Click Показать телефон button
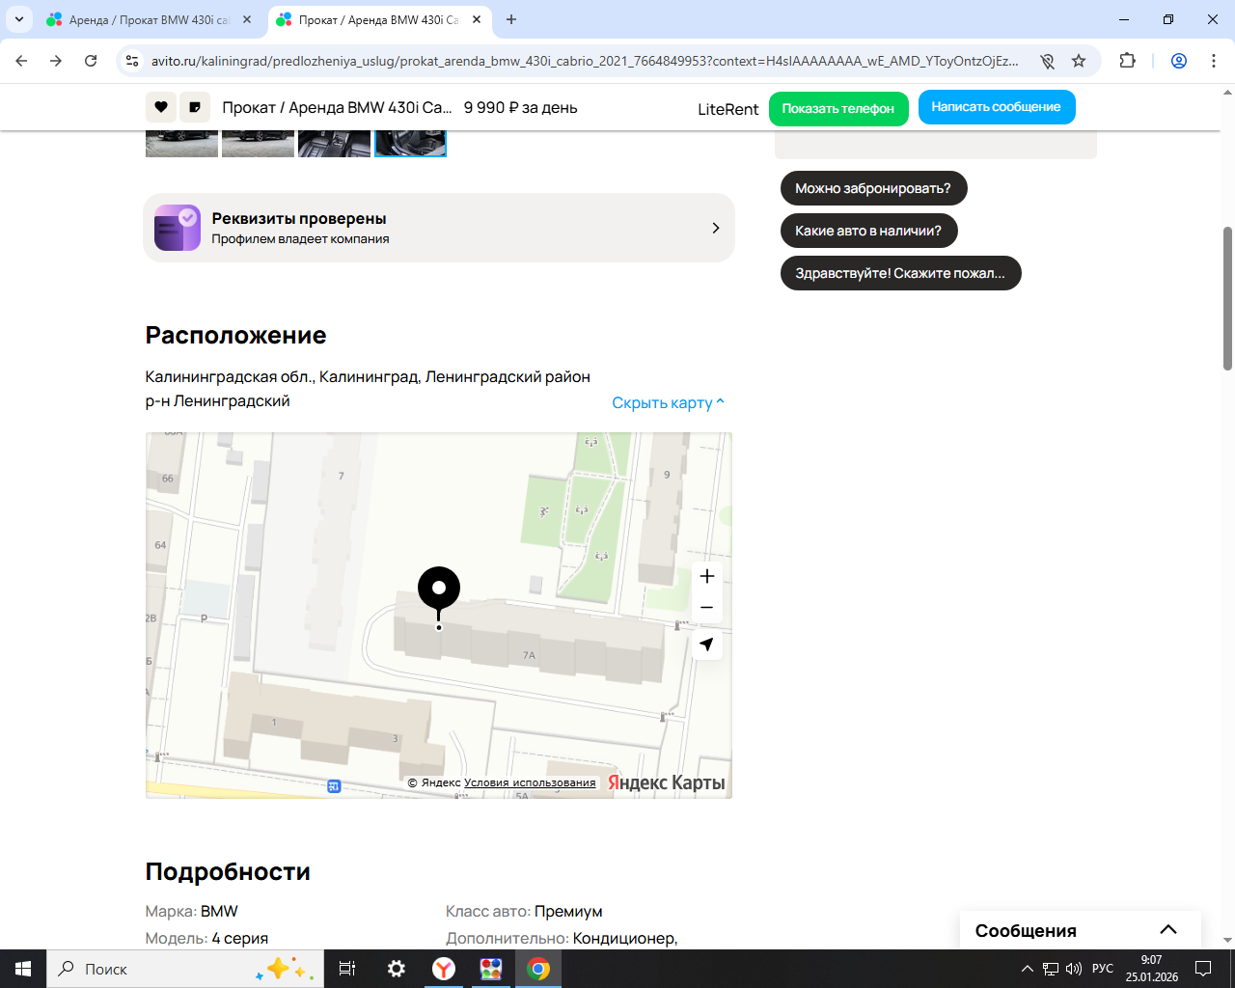The width and height of the screenshot is (1235, 988). (x=838, y=108)
